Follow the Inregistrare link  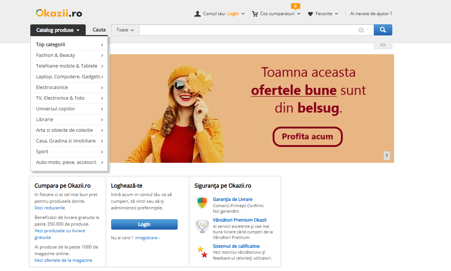point(147,238)
